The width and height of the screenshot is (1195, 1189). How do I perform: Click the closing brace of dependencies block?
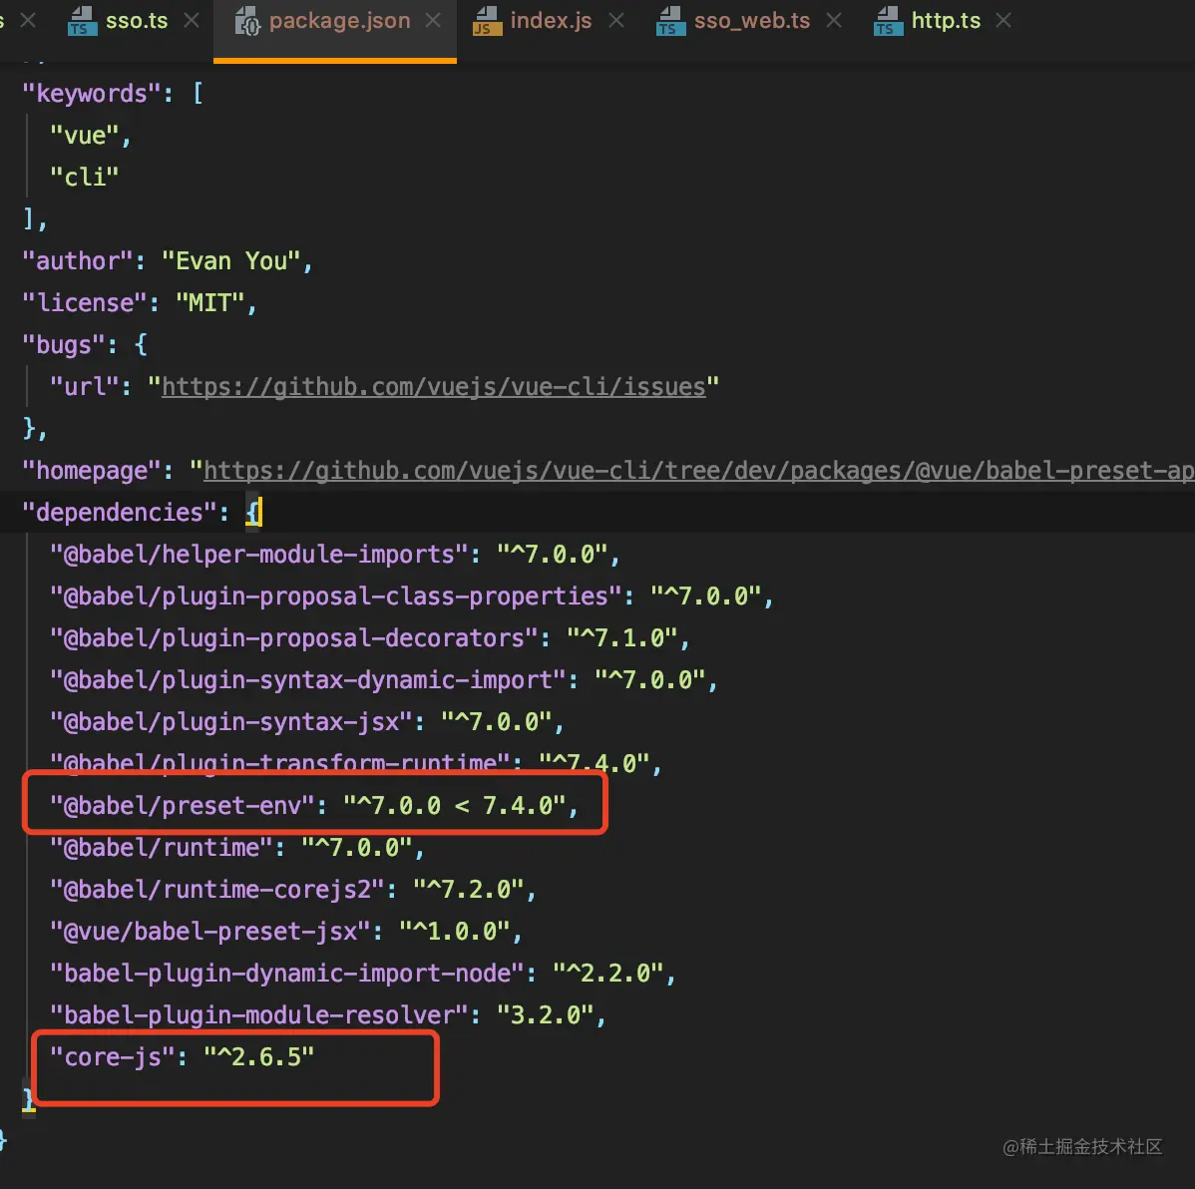[x=28, y=1099]
